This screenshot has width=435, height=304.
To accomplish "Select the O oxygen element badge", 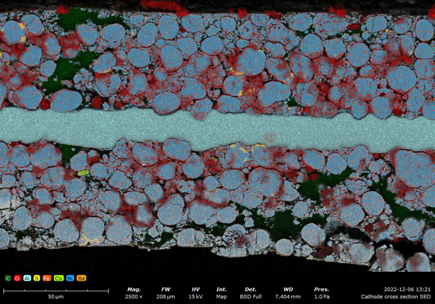I will click(x=17, y=278).
